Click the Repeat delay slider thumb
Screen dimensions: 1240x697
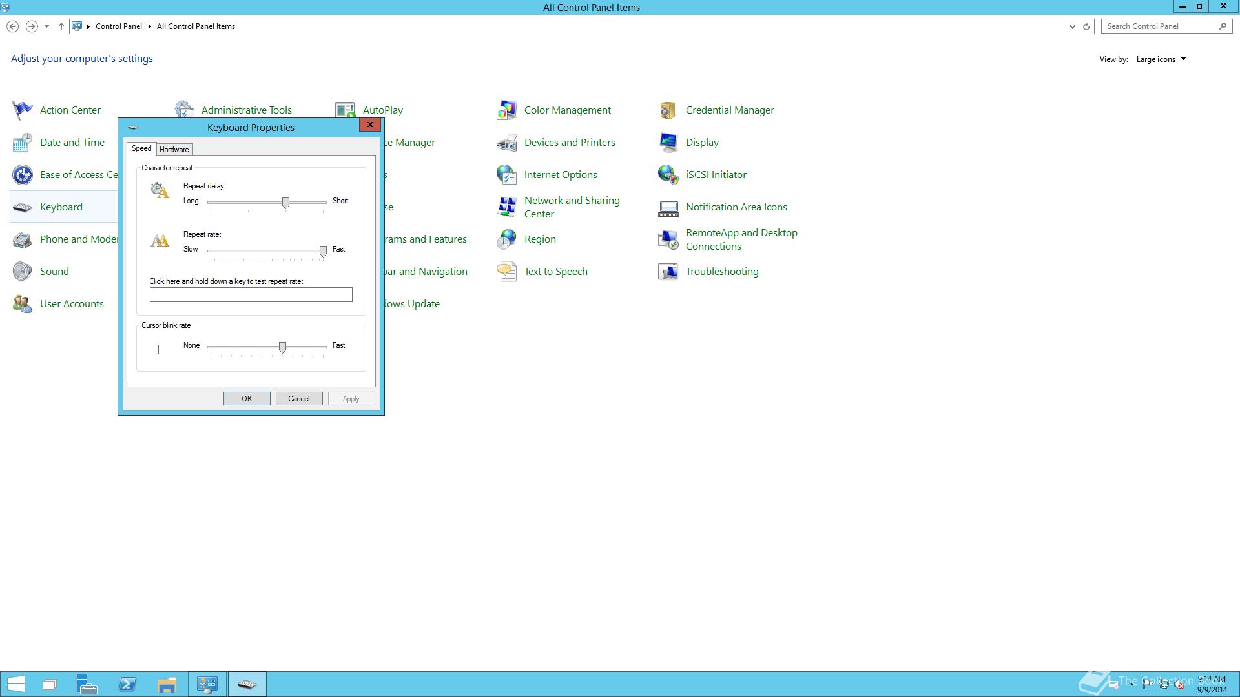click(285, 203)
